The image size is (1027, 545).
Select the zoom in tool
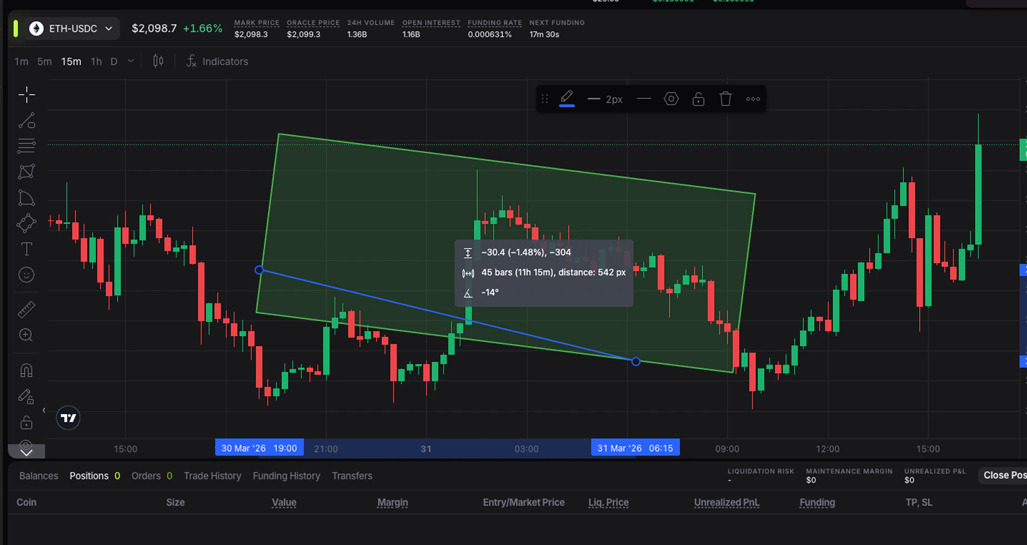pyautogui.click(x=27, y=335)
